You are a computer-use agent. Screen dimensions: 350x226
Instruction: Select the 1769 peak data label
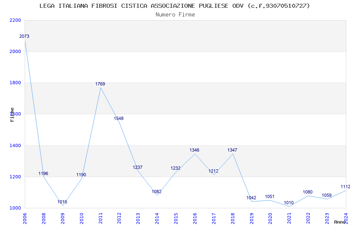pyautogui.click(x=100, y=84)
